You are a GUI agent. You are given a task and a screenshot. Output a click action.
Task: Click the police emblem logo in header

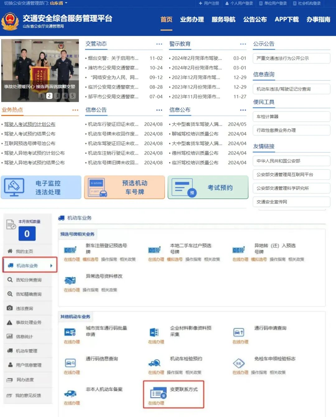[x=10, y=21]
